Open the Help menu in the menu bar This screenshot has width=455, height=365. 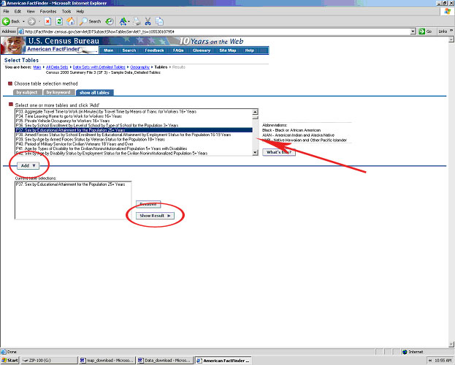80,11
